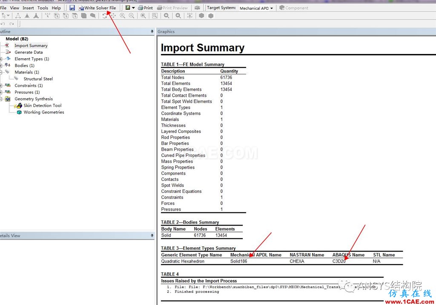Select the second filled triangle selection tool
Image resolution: width=436 pixels, height=305 pixels.
pyautogui.click(x=27, y=16)
